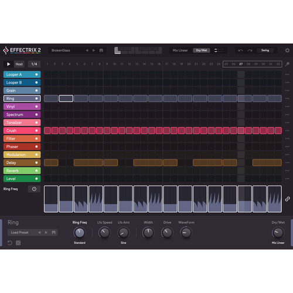Click the pattern selector keyboard in top bar
The image size is (293, 293).
tap(138, 50)
